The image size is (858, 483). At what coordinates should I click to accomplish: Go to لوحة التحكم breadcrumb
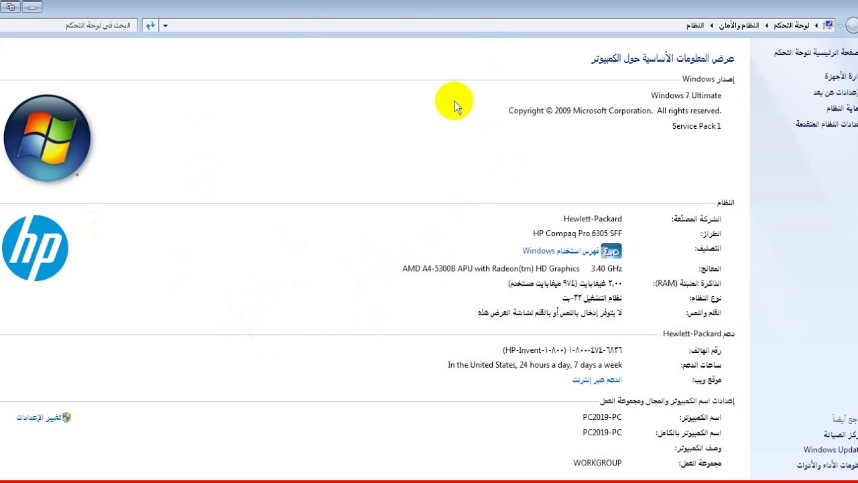792,25
